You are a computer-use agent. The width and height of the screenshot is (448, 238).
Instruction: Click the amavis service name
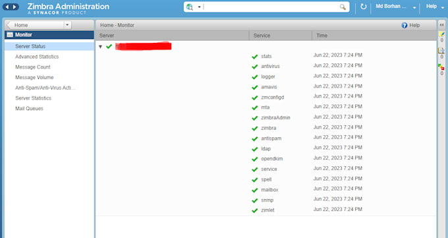[269, 87]
